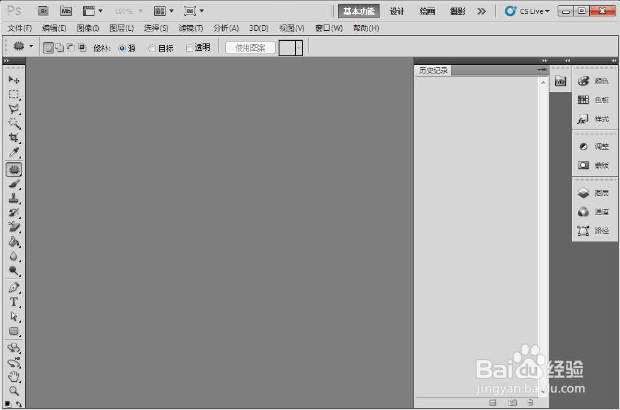Create a new snapshot in History
620x410 pixels.
pyautogui.click(x=512, y=402)
